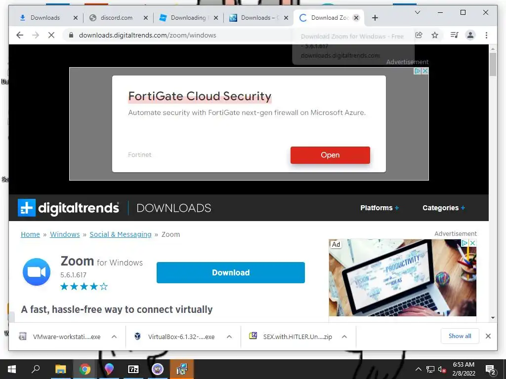The image size is (506, 379).
Task: Share this page icon in address bar
Action: pyautogui.click(x=419, y=35)
